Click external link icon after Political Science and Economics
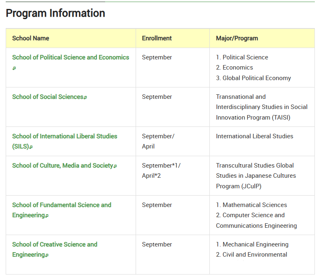 point(14,68)
